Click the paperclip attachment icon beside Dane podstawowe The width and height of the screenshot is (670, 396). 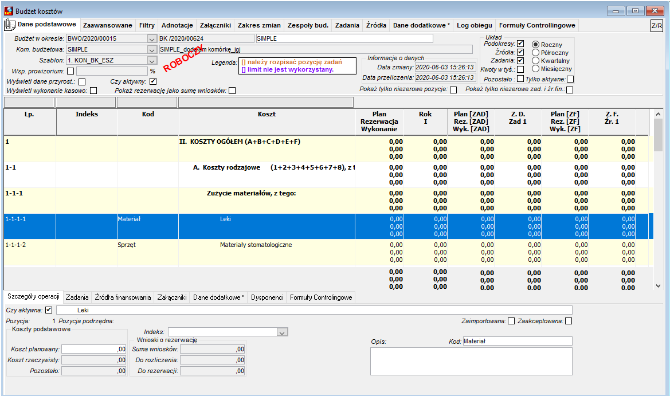pyautogui.click(x=9, y=25)
